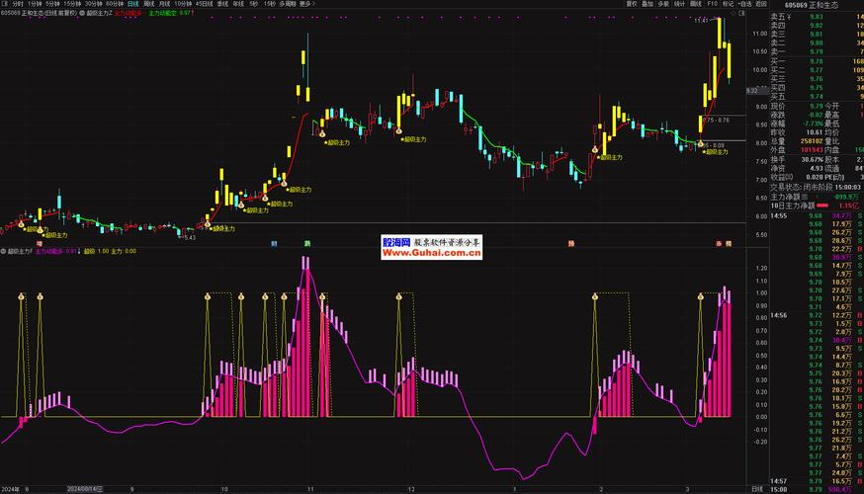Click the 复权 adjustment button
The height and width of the screenshot is (494, 864).
coord(633,4)
